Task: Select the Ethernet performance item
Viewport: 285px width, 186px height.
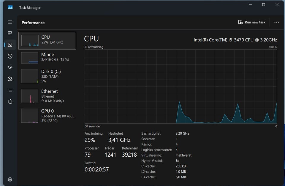Action: [47, 96]
